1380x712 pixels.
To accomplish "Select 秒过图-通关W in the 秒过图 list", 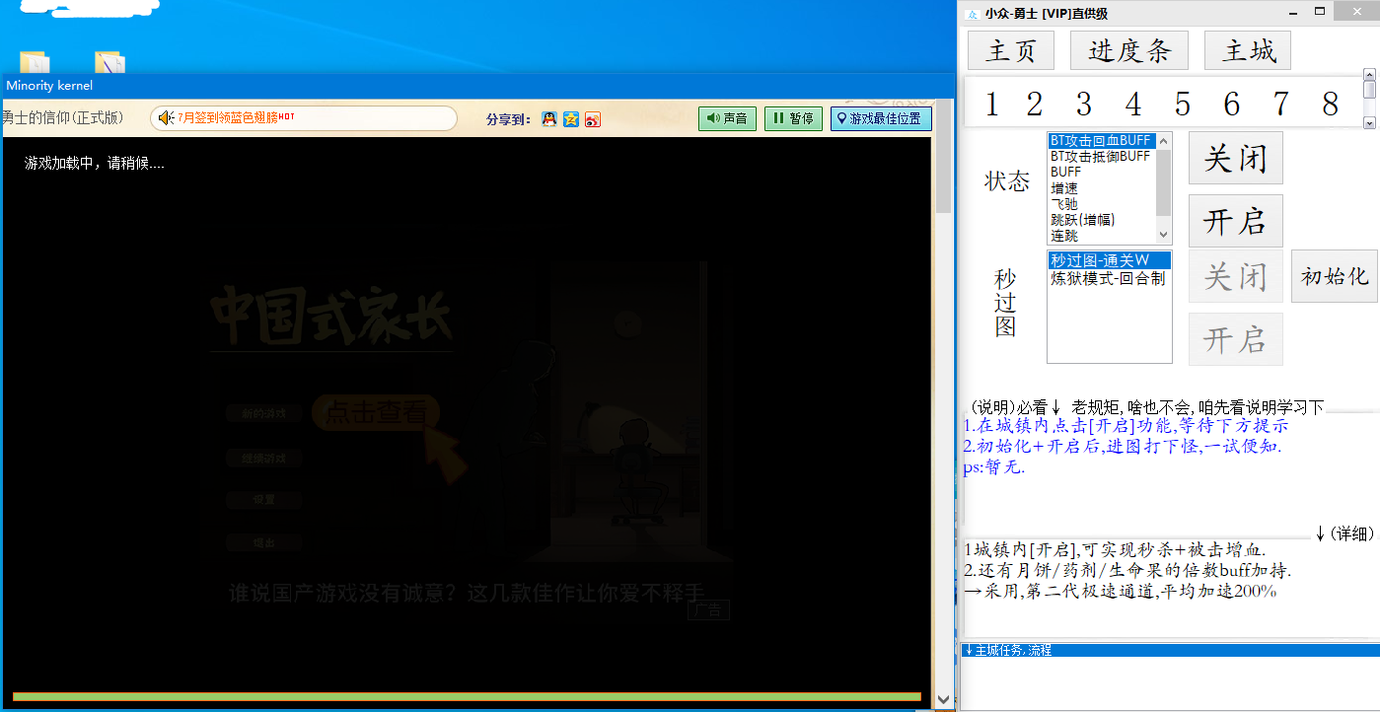I will click(x=1110, y=260).
